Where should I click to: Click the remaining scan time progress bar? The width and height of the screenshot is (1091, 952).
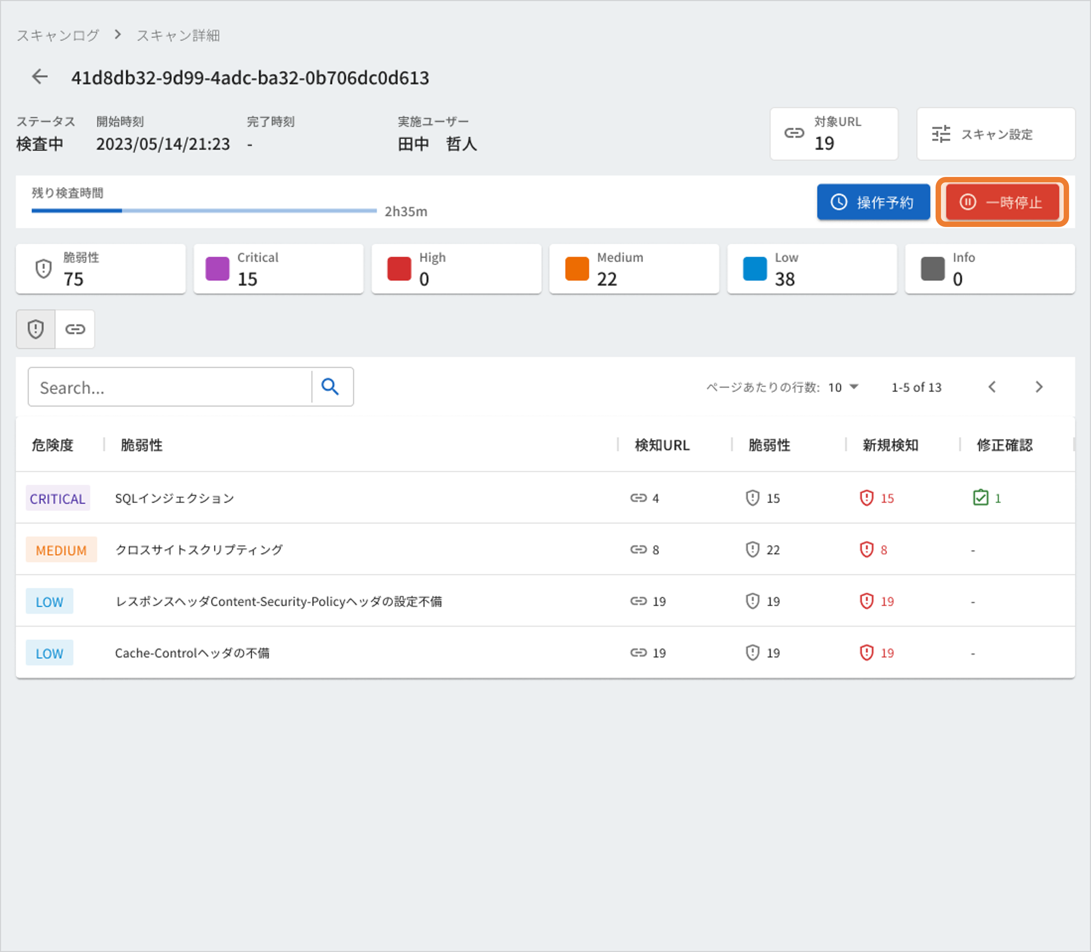tap(204, 211)
